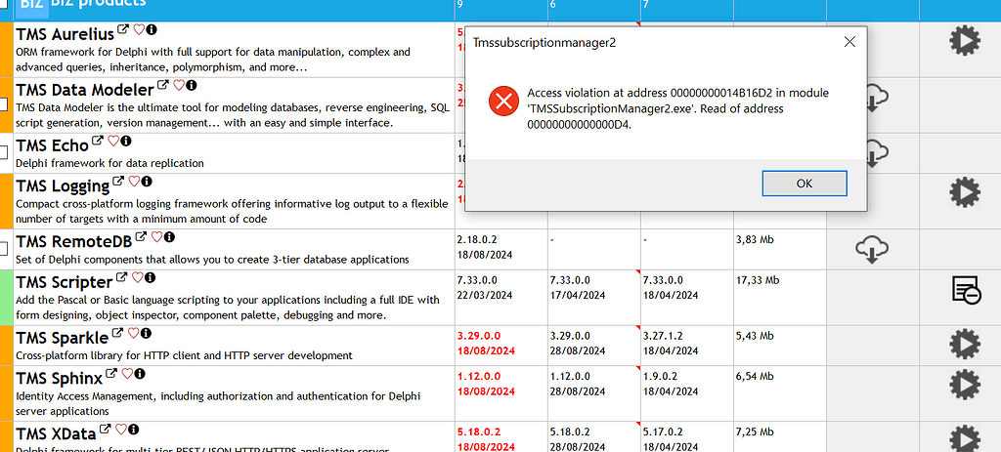The image size is (1001, 452).
Task: Open TMS Logging external link icon
Action: point(118,181)
